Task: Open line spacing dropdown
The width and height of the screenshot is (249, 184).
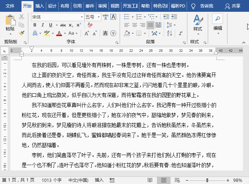Action: coord(171,25)
